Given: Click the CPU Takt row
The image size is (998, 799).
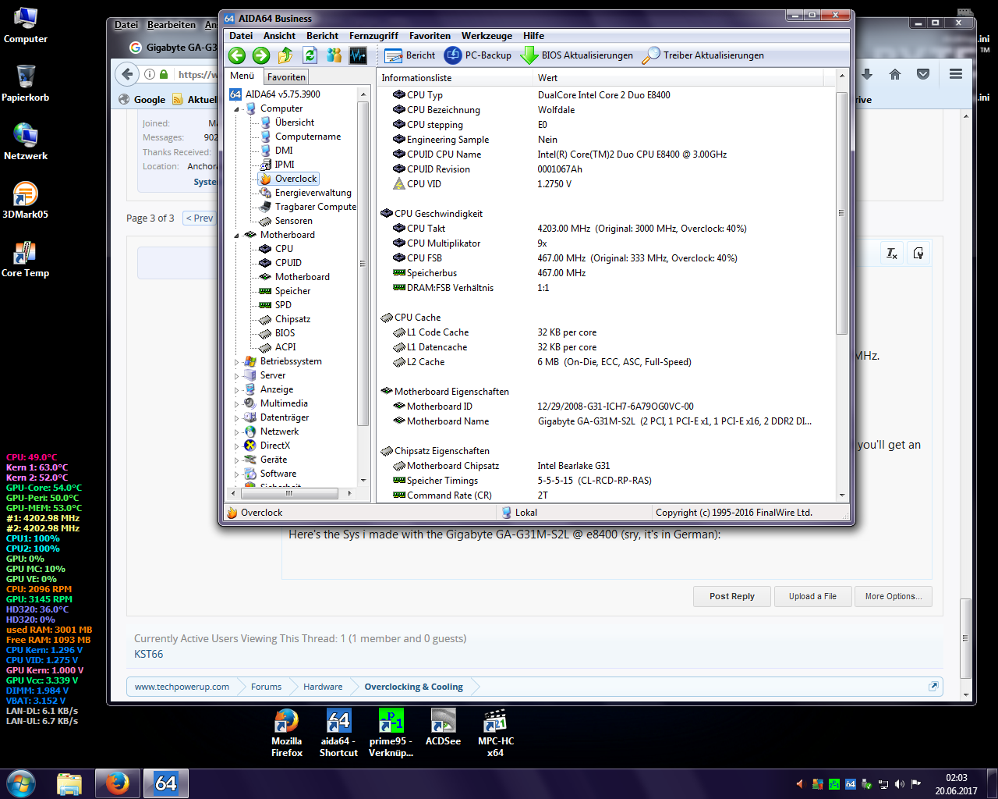Looking at the screenshot, I should 607,229.
